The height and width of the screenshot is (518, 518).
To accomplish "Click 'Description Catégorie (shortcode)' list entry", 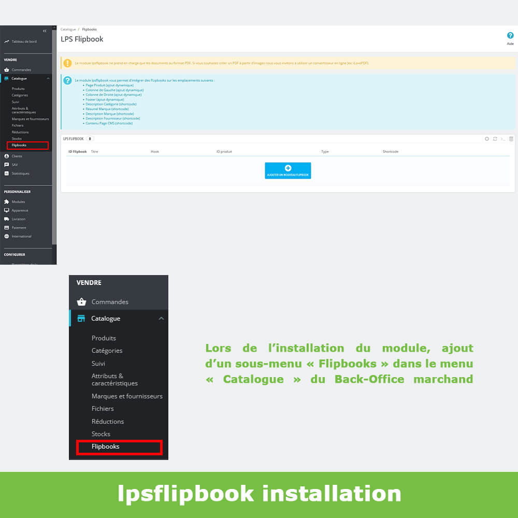I will [x=111, y=104].
